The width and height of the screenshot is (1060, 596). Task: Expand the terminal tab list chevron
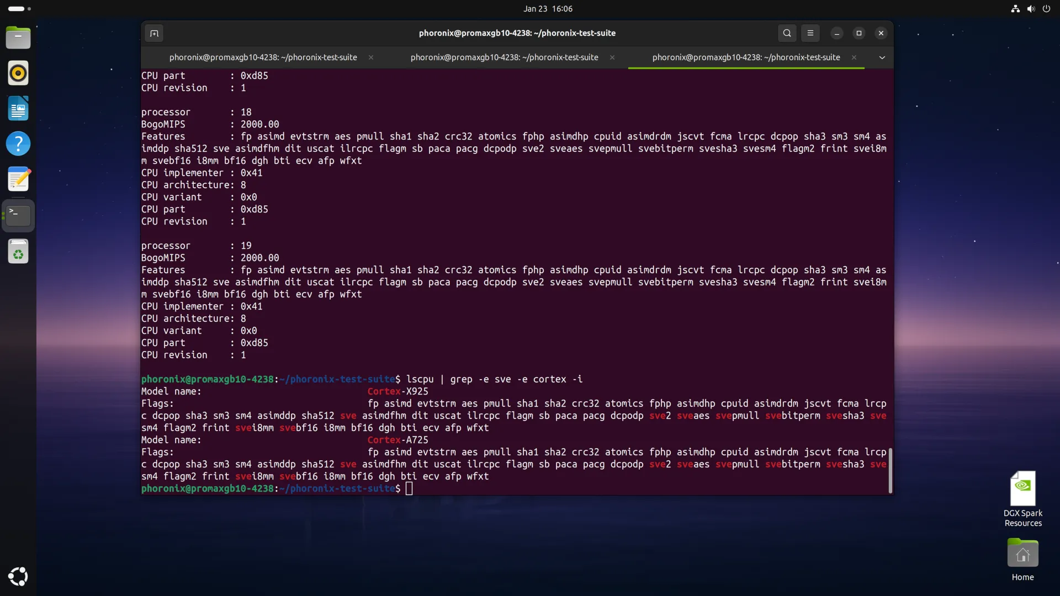pyautogui.click(x=882, y=57)
